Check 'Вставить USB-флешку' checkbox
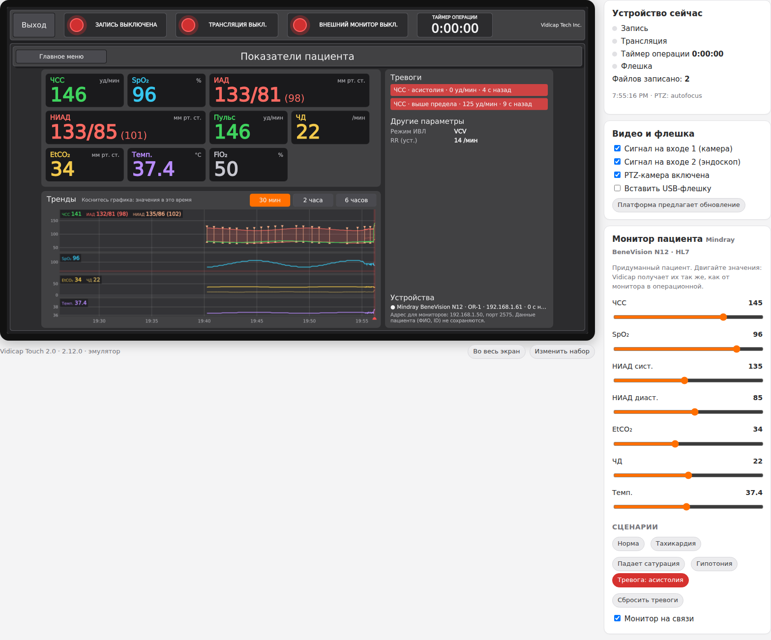Image resolution: width=771 pixels, height=640 pixels. pos(617,188)
